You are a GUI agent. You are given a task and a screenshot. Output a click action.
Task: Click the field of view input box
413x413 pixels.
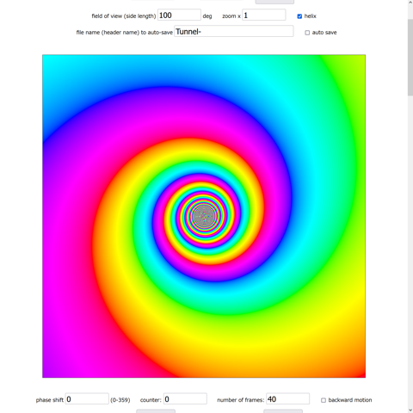(179, 15)
